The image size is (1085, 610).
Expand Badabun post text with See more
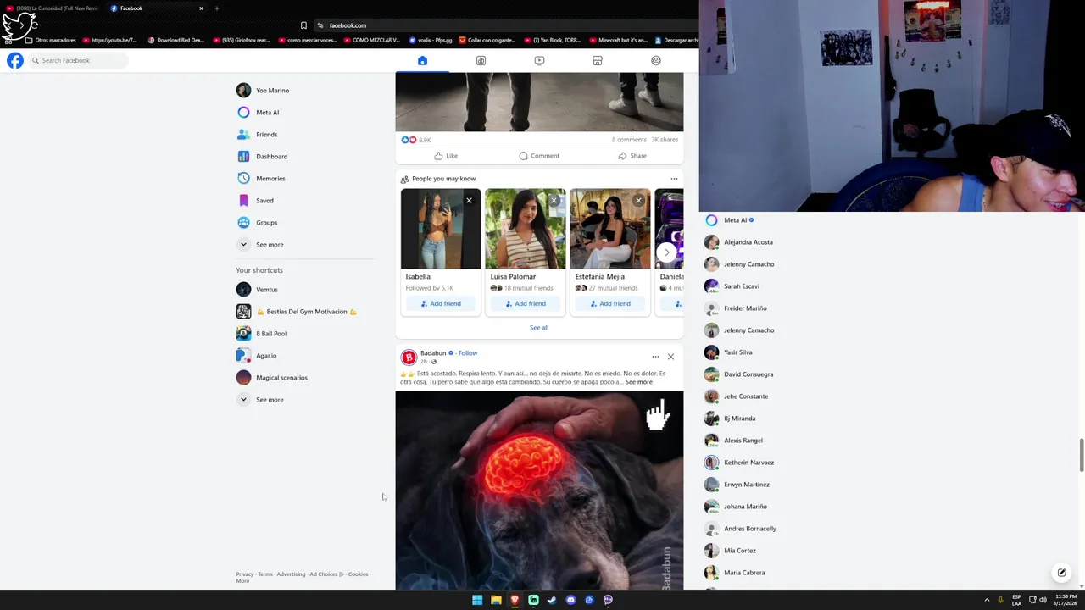[x=639, y=382]
